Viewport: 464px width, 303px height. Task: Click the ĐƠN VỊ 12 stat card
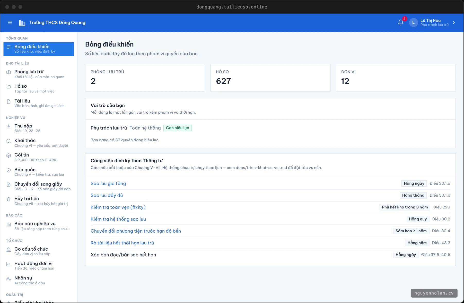pyautogui.click(x=396, y=78)
